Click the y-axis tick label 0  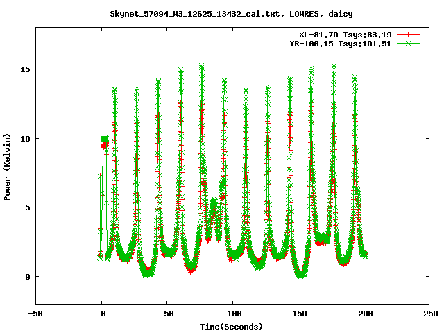click(x=28, y=277)
